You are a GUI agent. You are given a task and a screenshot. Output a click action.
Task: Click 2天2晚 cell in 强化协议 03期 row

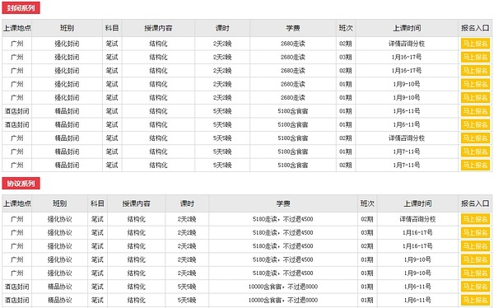(x=187, y=233)
